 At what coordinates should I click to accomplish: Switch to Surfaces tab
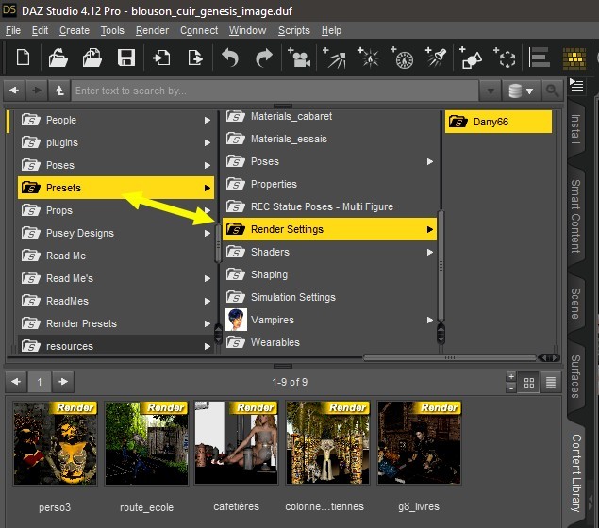(x=575, y=376)
